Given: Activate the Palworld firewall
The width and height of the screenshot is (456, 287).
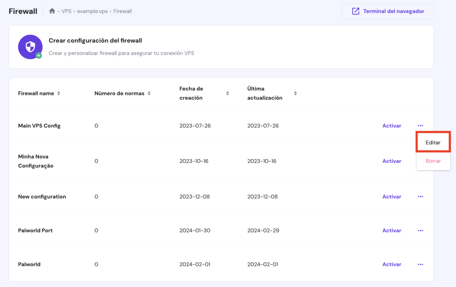Looking at the screenshot, I should [391, 264].
